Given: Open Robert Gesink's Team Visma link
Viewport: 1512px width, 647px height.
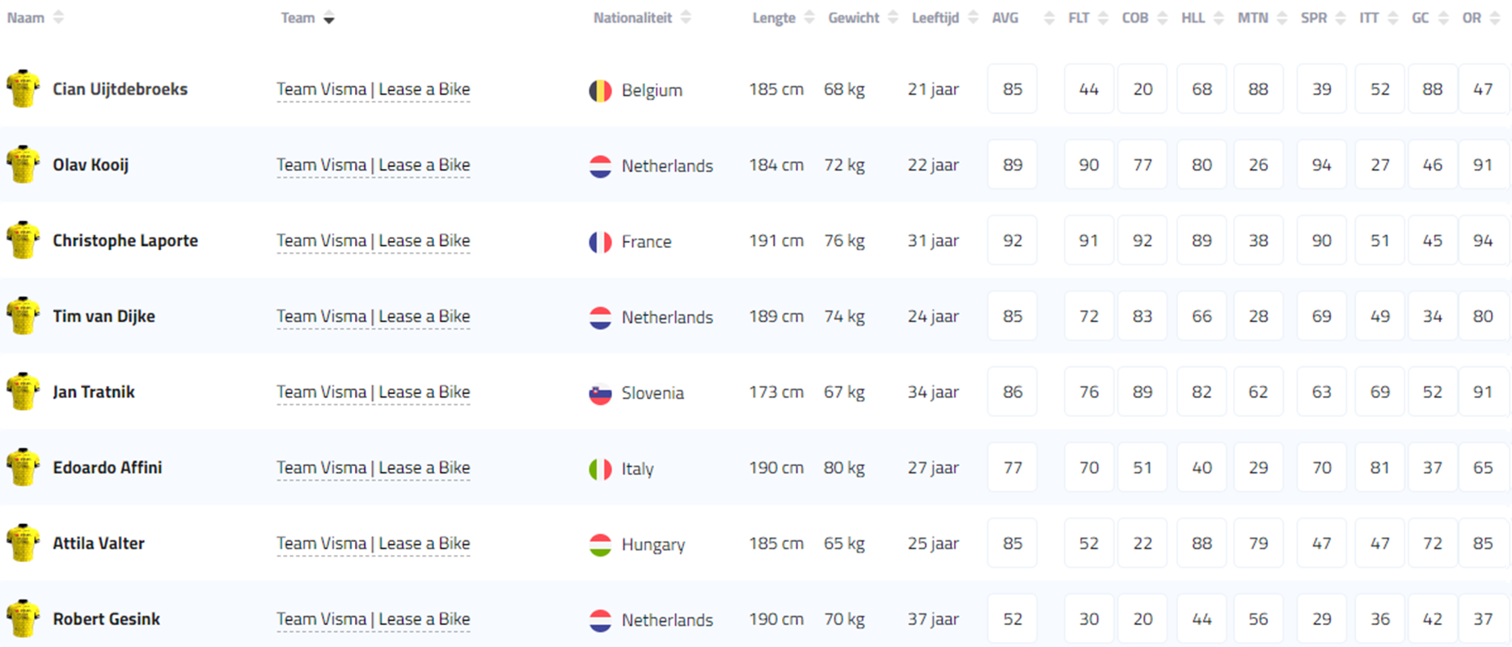Looking at the screenshot, I should 373,619.
